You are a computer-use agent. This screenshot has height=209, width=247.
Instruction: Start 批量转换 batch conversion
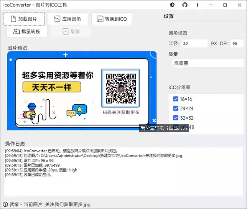pos(27,31)
